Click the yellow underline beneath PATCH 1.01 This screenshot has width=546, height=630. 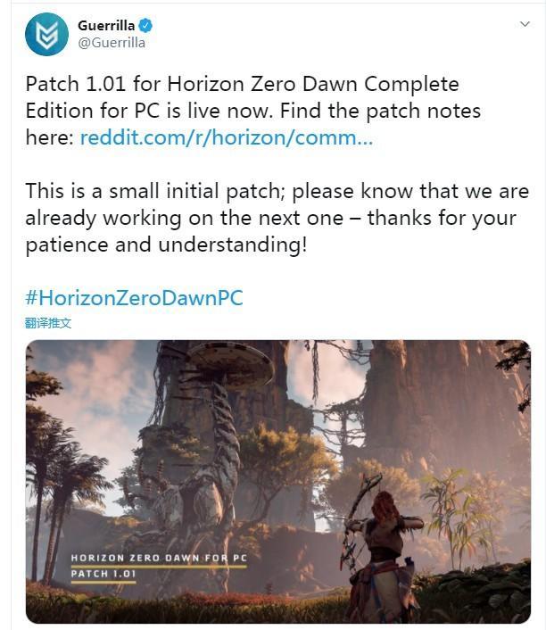pyautogui.click(x=103, y=582)
